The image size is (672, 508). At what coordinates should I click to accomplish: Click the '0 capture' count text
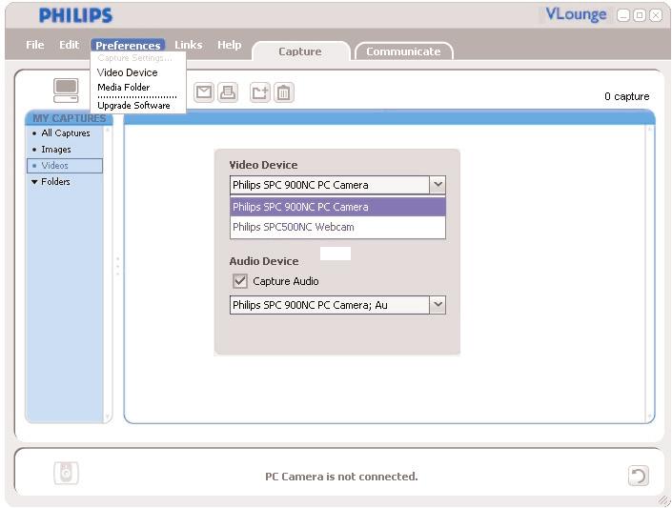pos(626,96)
